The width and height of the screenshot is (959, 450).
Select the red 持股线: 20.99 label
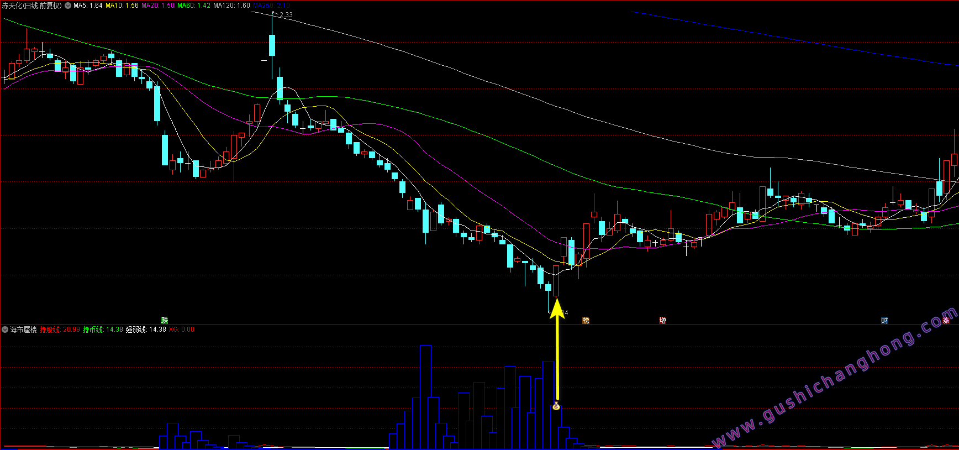[60, 329]
